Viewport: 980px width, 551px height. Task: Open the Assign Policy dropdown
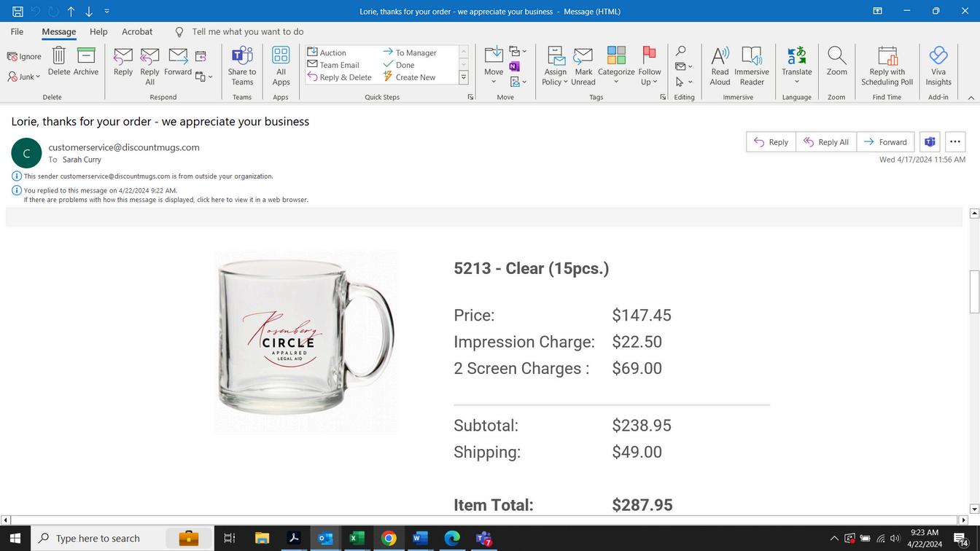[556, 66]
